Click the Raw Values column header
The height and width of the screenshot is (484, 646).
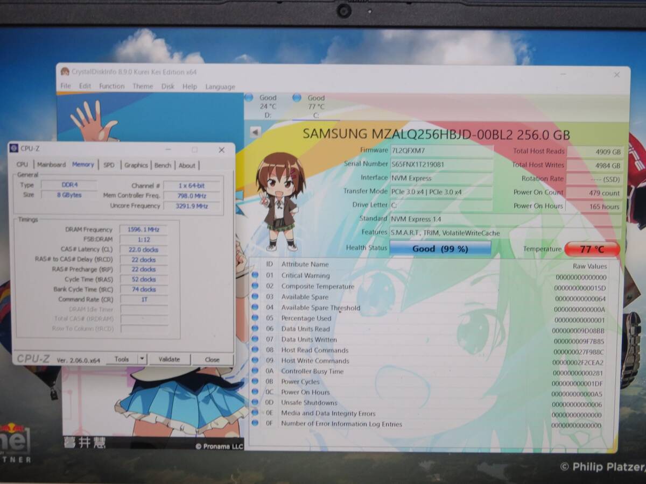click(589, 266)
